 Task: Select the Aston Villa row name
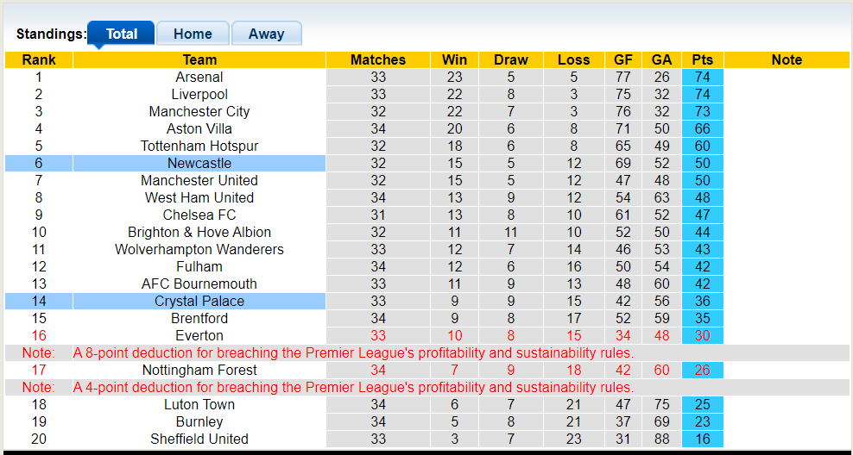click(199, 128)
